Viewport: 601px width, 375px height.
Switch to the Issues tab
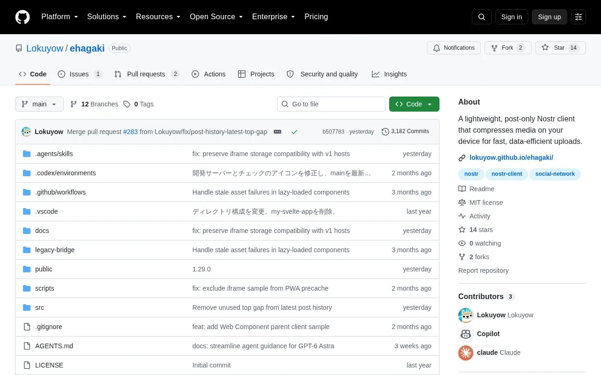(x=80, y=74)
